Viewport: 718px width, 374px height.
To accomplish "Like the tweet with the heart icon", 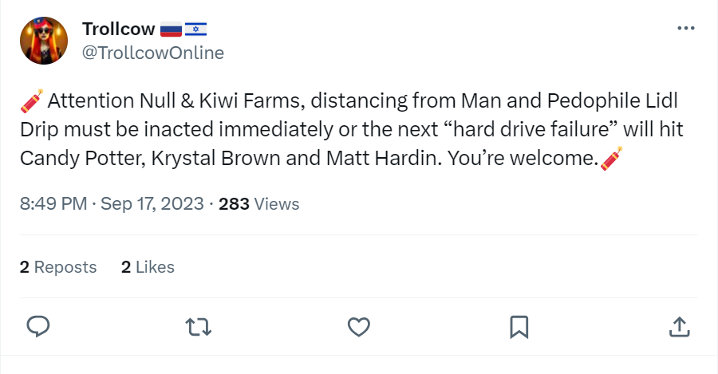I will tap(358, 327).
